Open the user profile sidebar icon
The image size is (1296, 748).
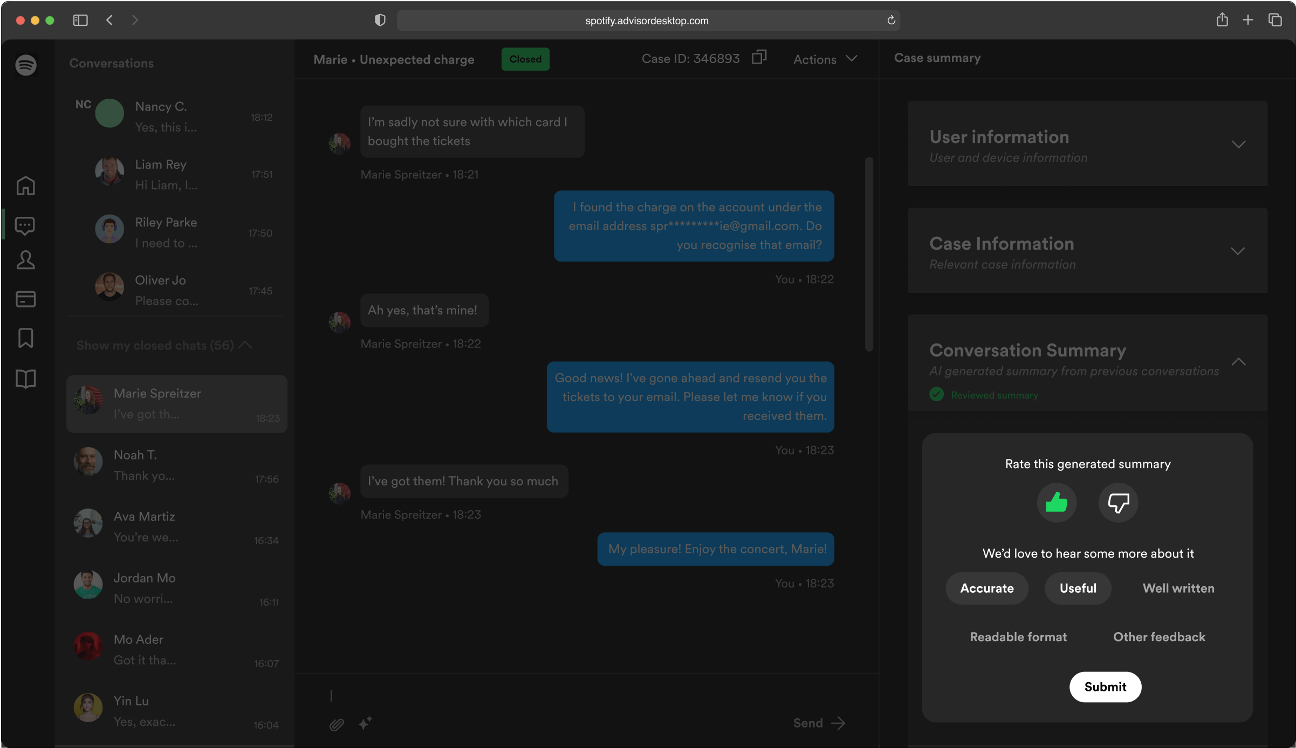[25, 260]
